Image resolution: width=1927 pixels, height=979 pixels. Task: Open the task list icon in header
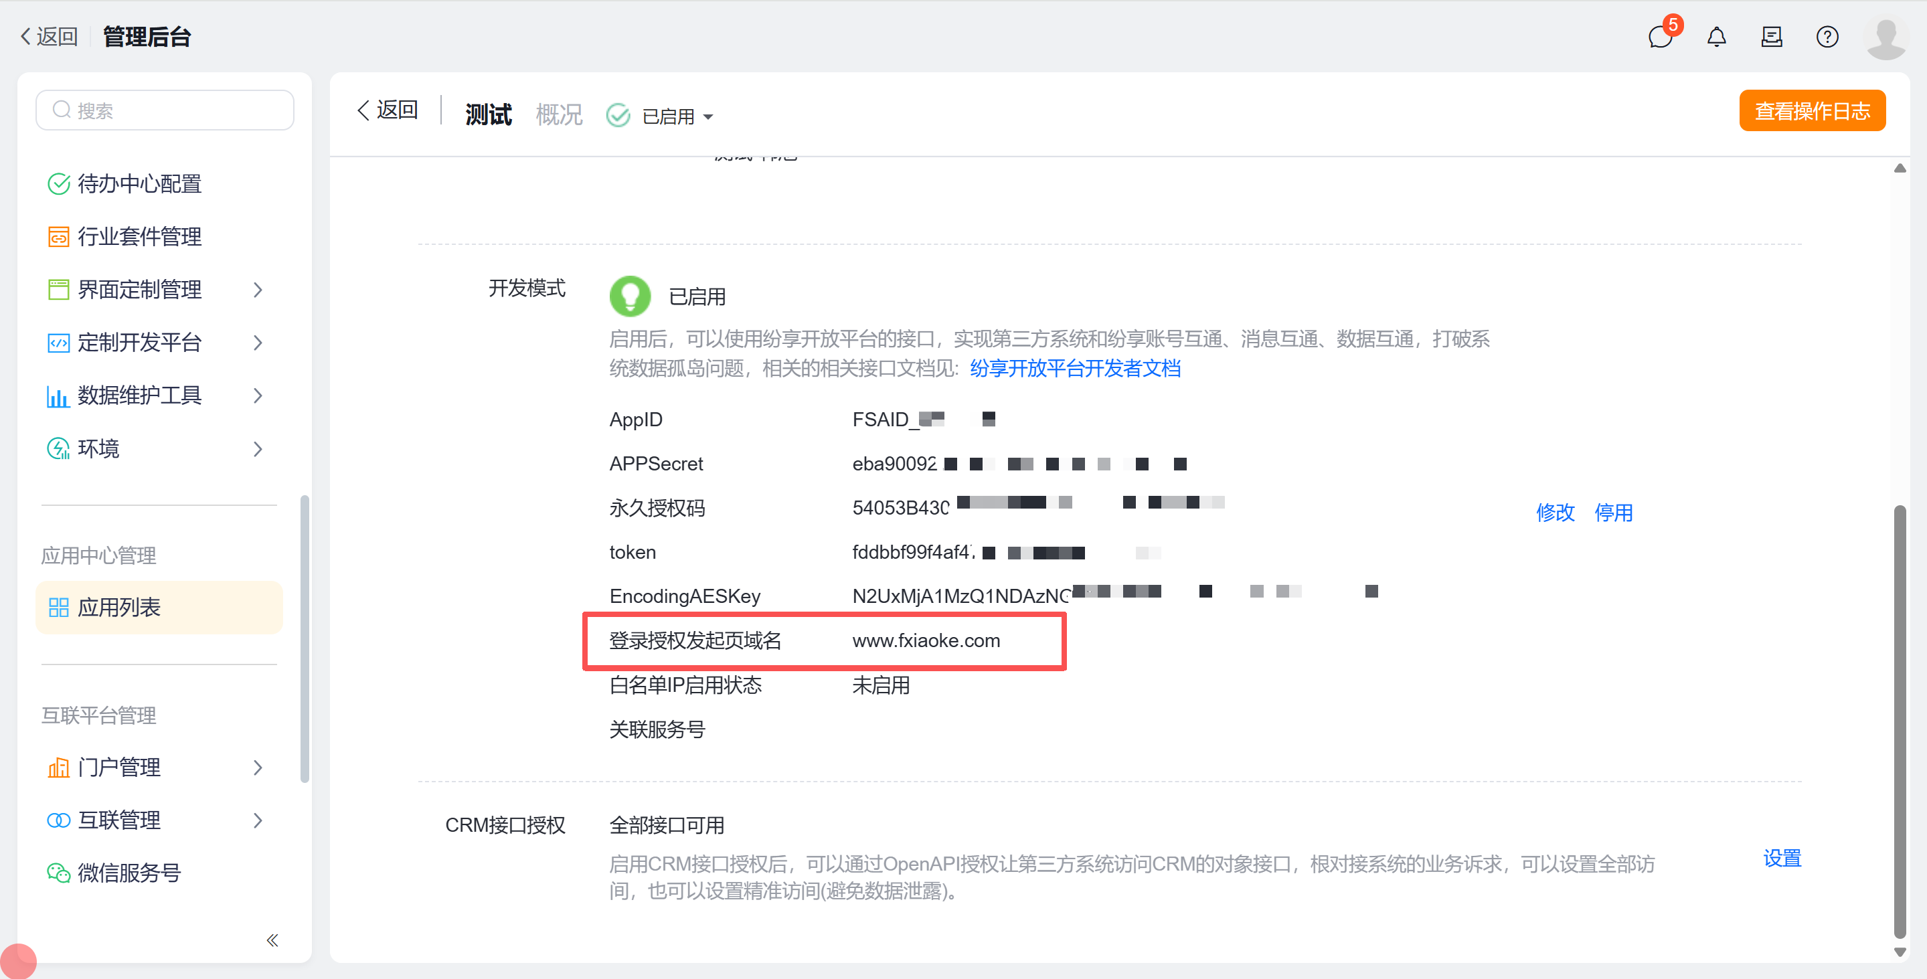coord(1772,37)
